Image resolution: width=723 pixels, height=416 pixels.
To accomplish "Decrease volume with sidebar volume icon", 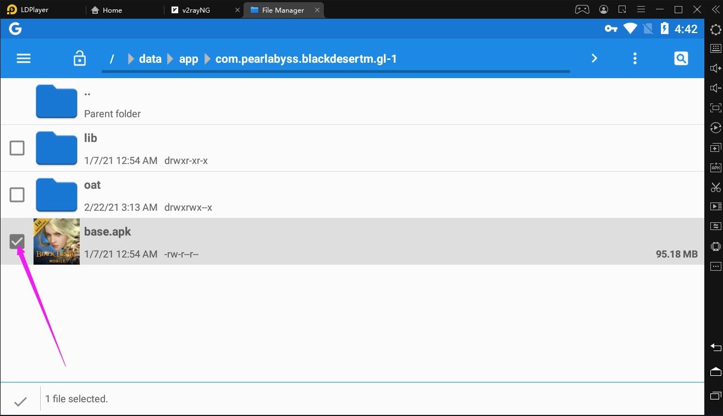I will pos(715,87).
